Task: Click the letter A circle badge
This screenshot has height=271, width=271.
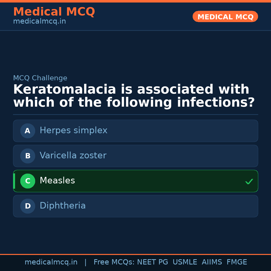Action: point(28,131)
